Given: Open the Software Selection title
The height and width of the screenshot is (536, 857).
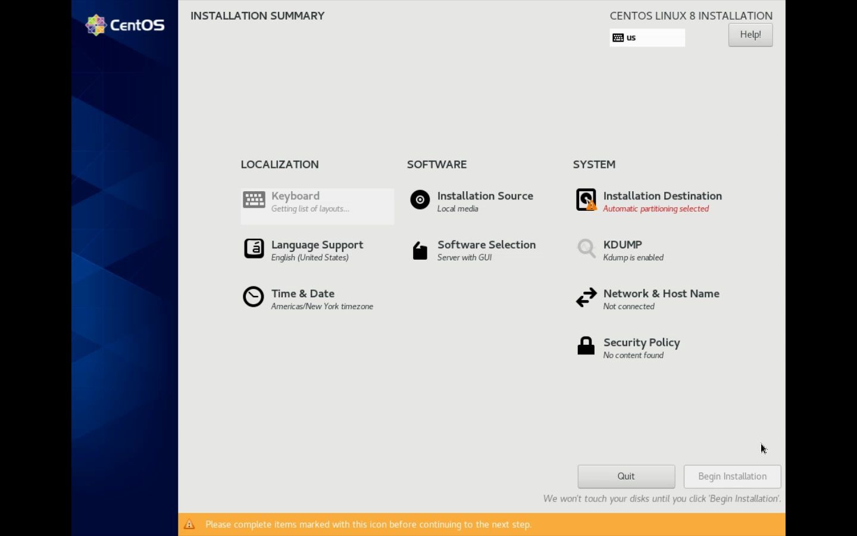Looking at the screenshot, I should coord(486,245).
